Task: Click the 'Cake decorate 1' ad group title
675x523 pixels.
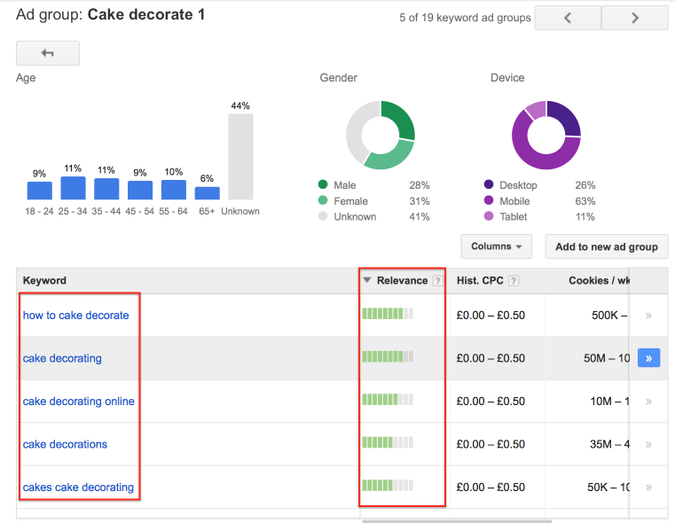Action: pos(146,14)
